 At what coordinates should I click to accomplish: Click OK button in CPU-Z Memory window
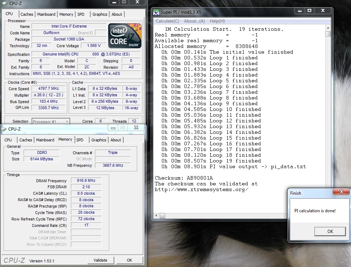point(129,260)
